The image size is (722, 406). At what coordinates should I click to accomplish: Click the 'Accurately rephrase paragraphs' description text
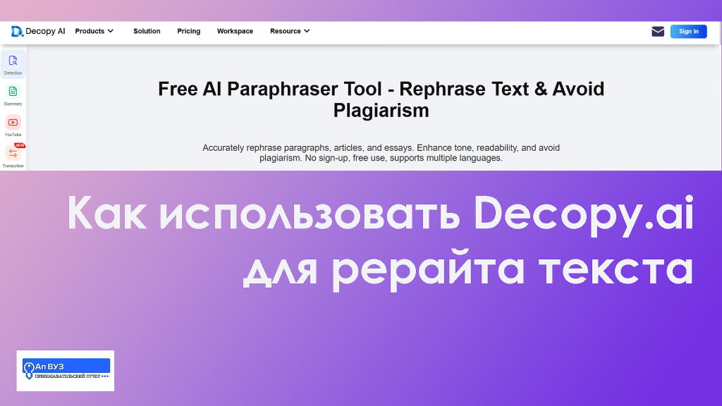[x=381, y=153]
